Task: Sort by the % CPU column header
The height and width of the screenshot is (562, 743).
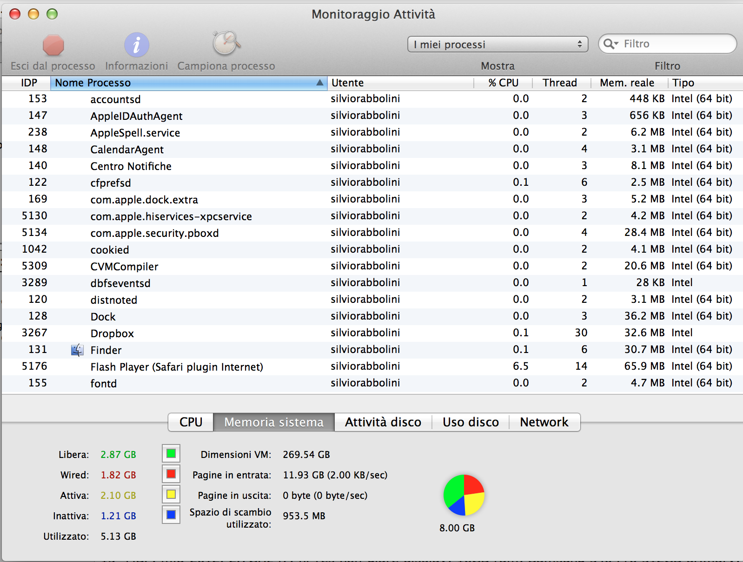Action: pos(503,83)
